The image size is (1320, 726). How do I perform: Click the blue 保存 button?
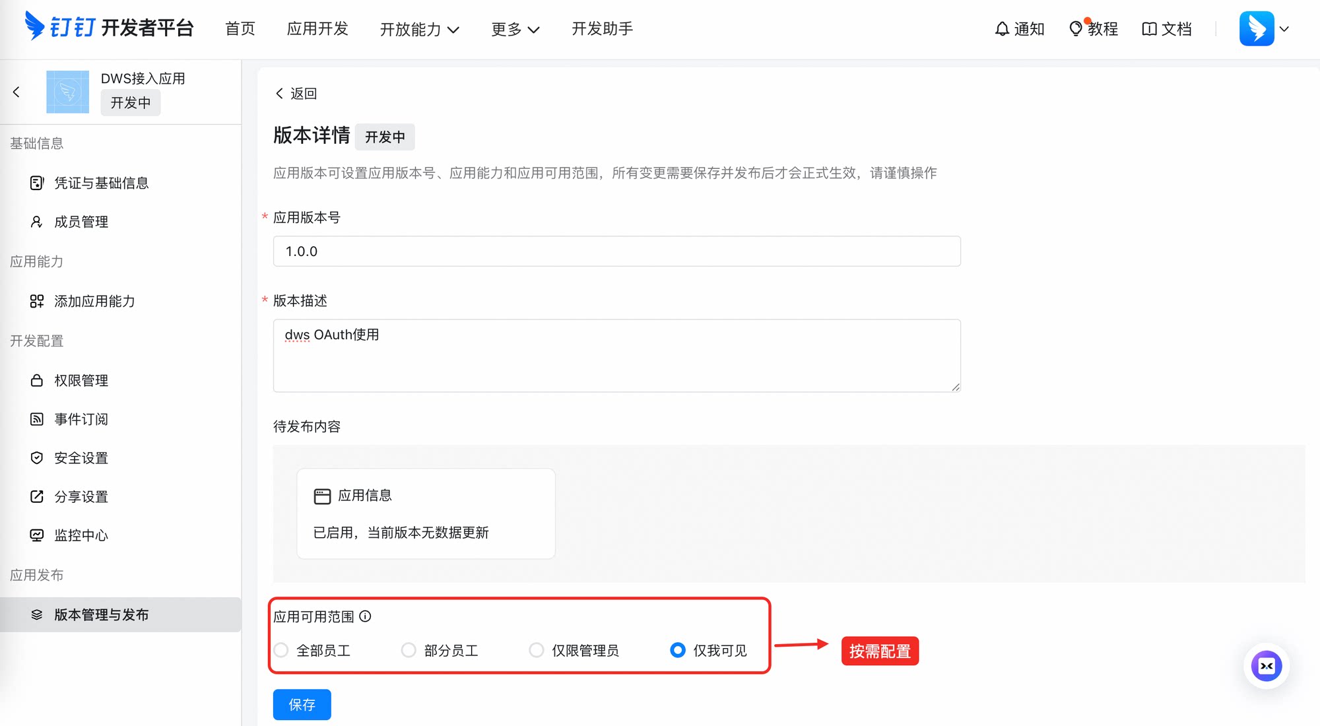coord(302,705)
